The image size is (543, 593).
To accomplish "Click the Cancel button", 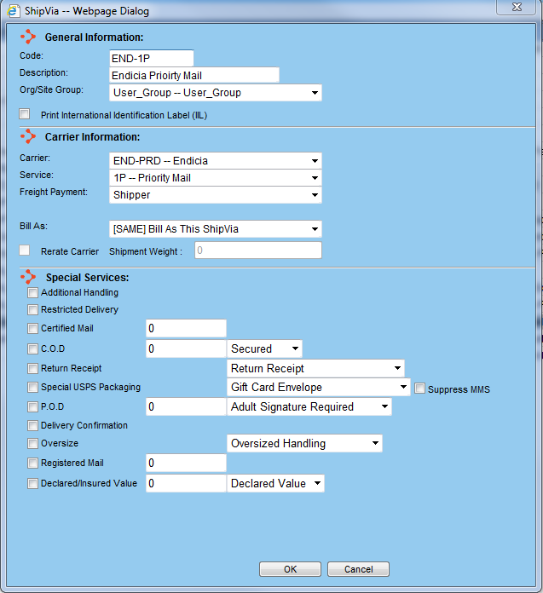I will pos(358,569).
